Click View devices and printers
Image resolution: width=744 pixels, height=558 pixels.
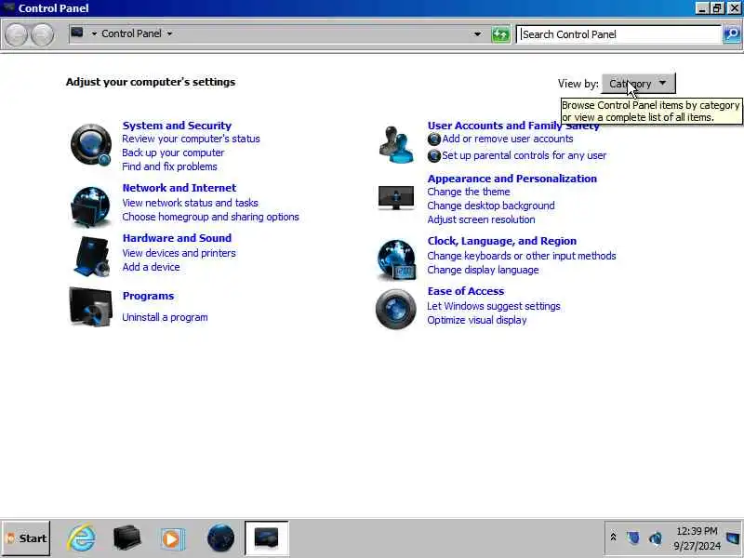click(x=179, y=253)
